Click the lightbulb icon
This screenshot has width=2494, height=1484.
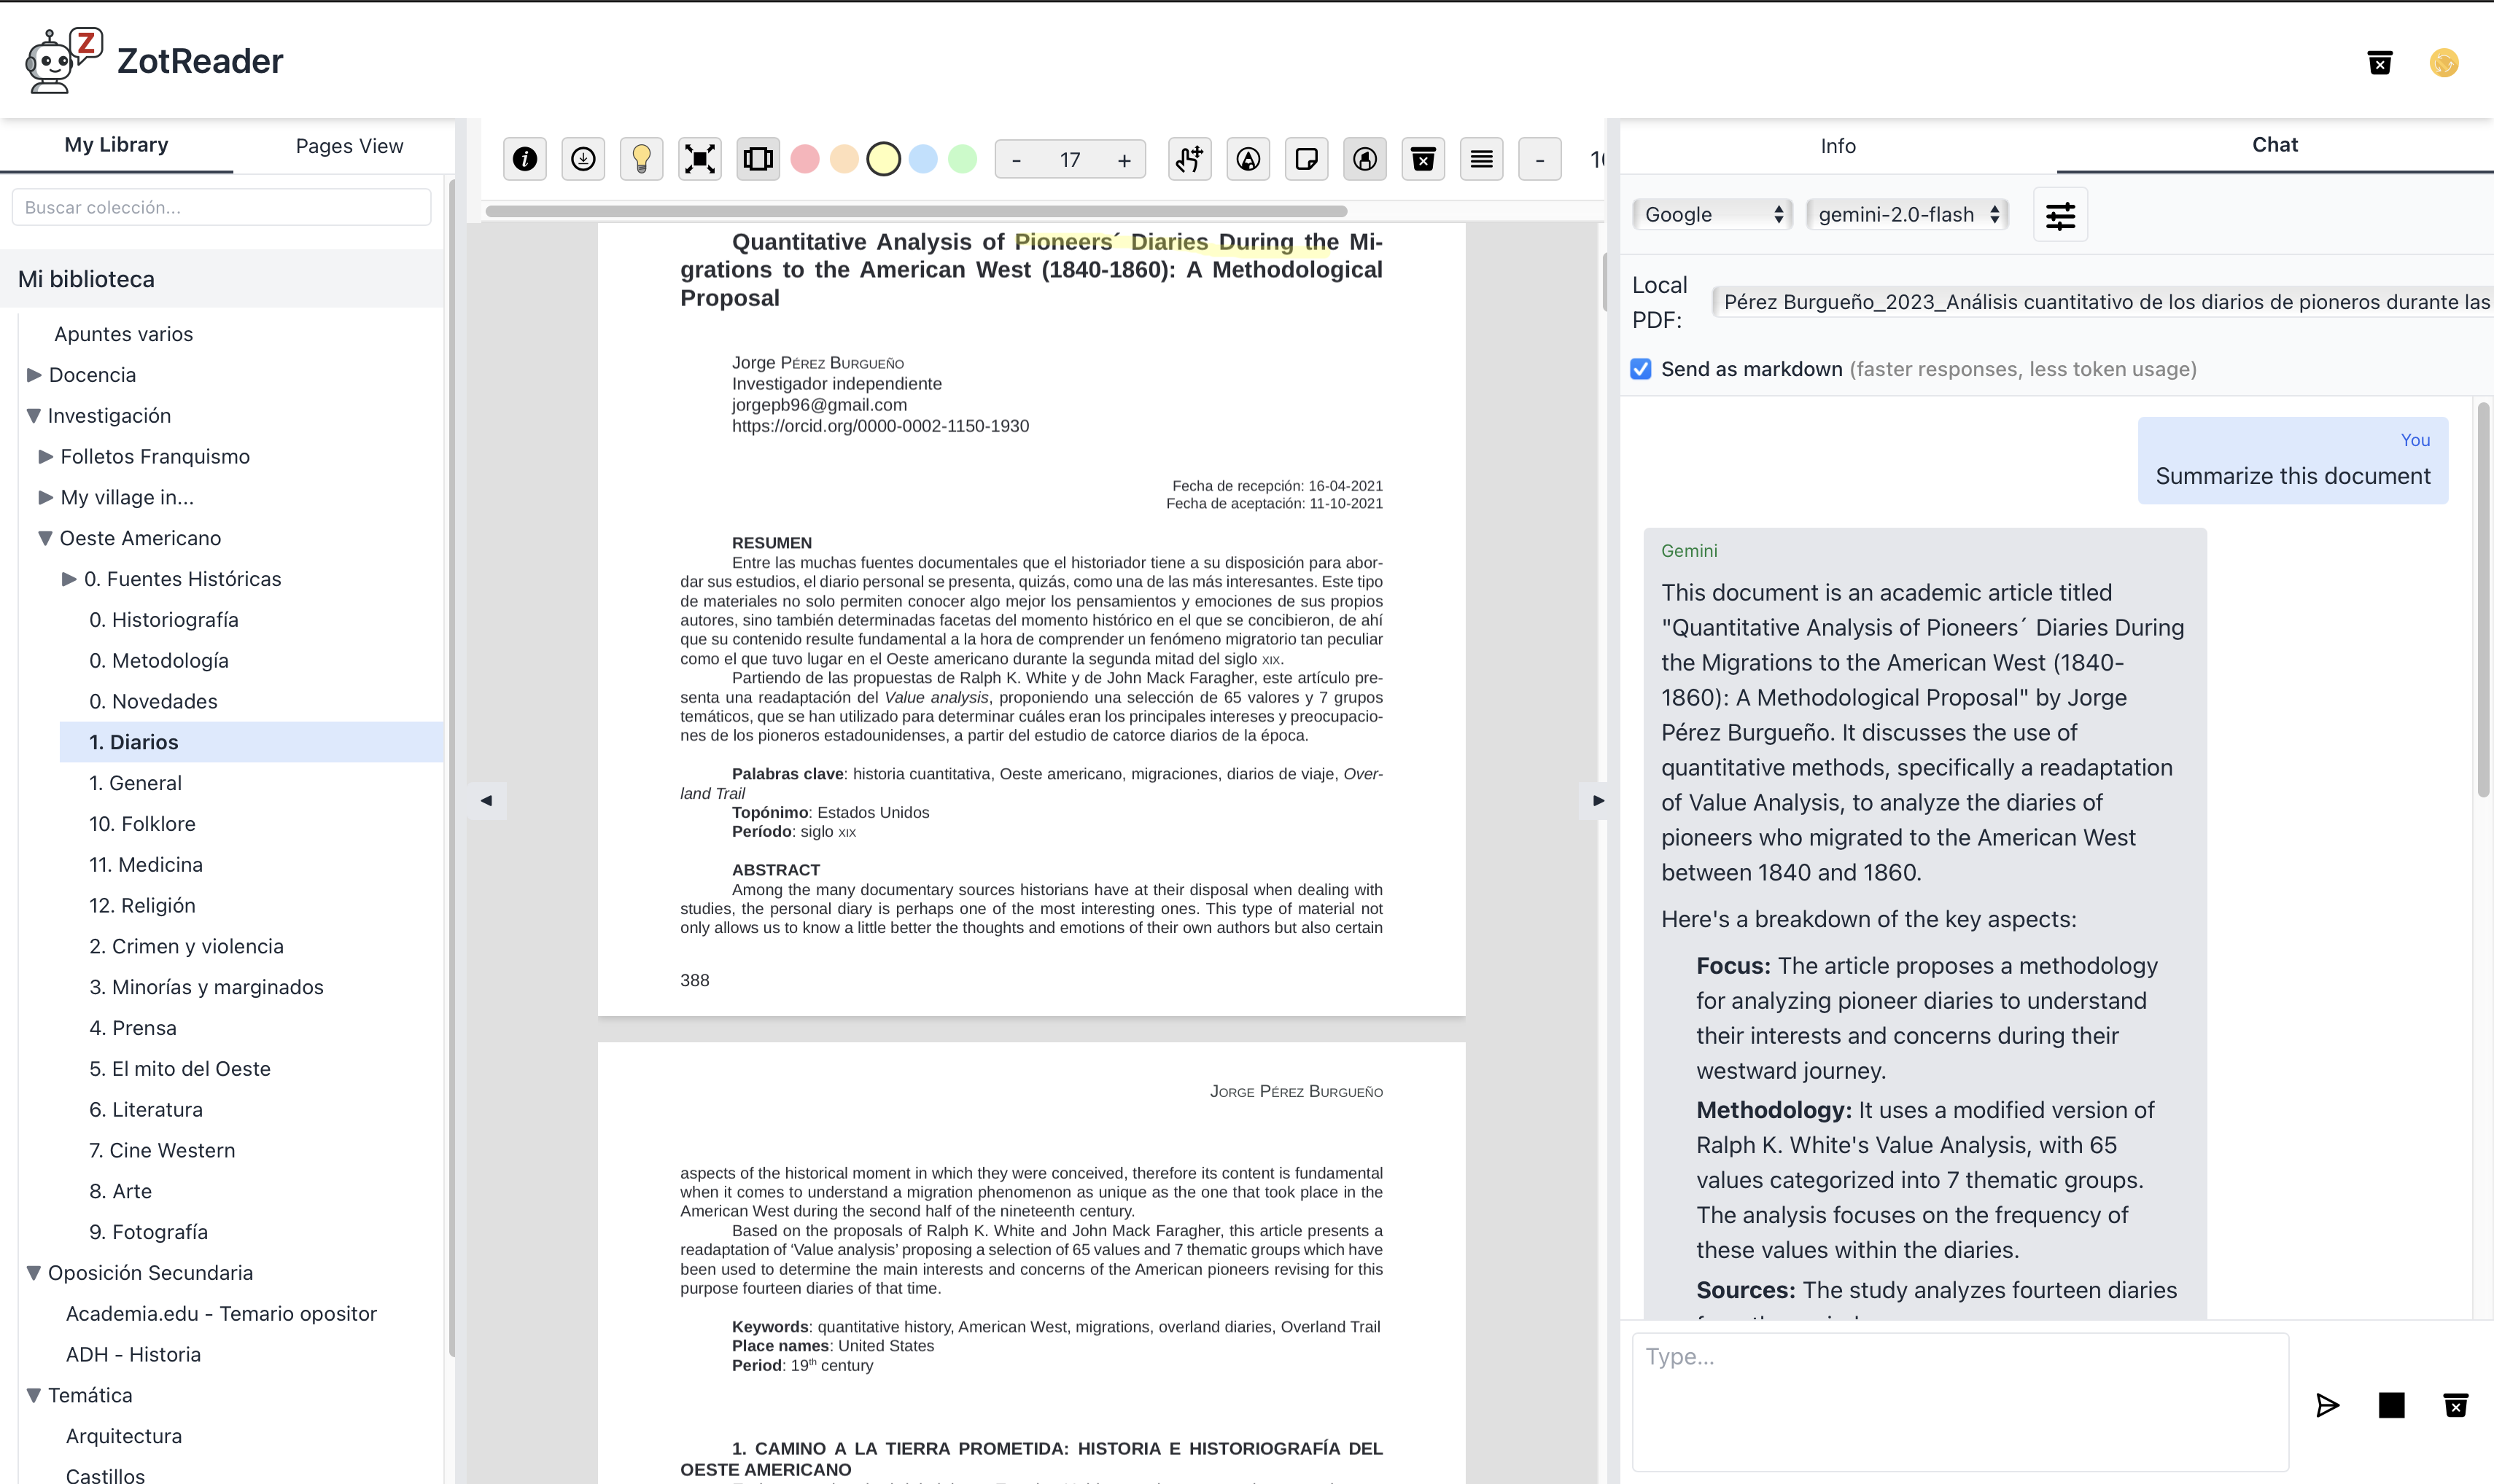(641, 159)
